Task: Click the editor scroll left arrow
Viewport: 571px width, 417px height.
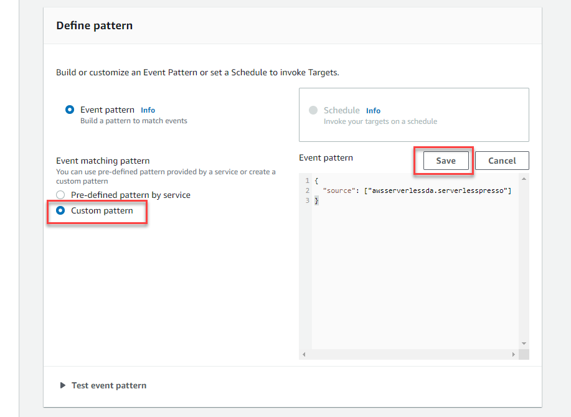Action: (x=304, y=354)
